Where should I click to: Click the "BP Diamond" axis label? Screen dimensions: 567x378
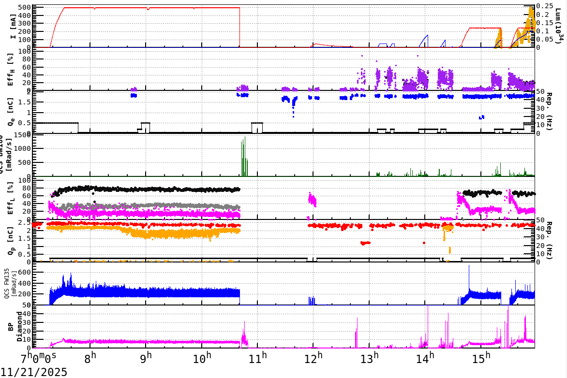point(15,327)
